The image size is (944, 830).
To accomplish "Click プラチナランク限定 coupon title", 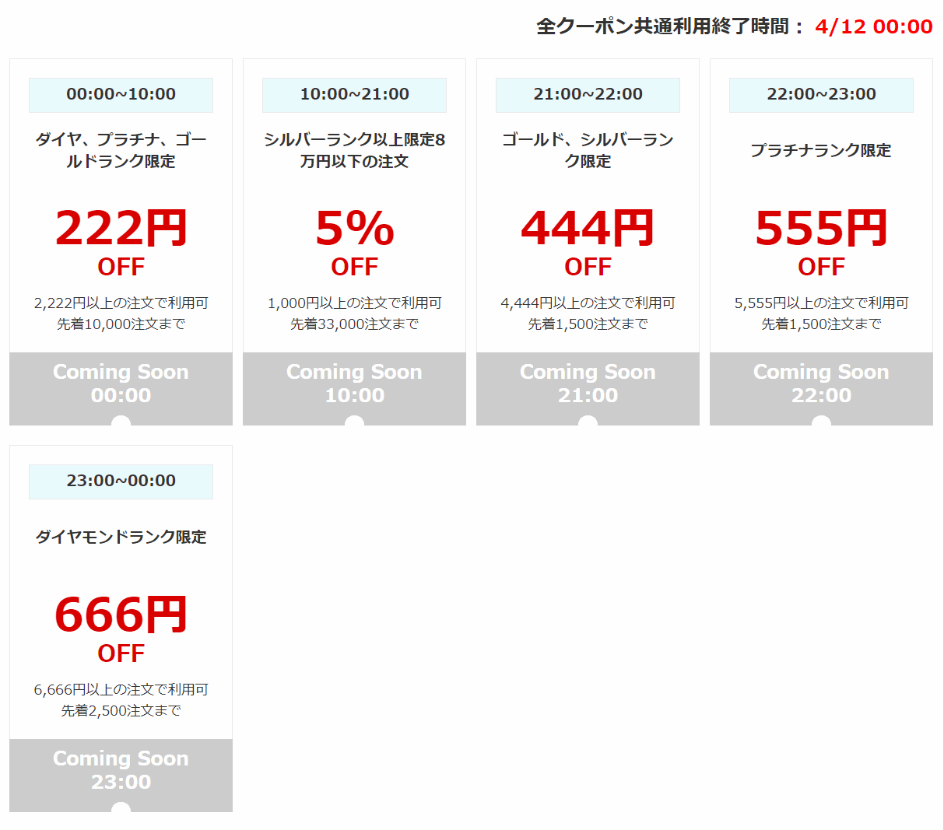I will pos(821,150).
